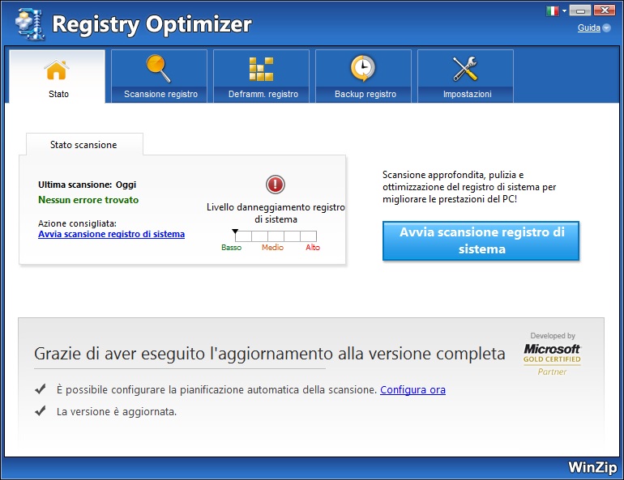Click the Grazie di aver eseguito l'aggiornamento heading
Image resolution: width=624 pixels, height=480 pixels.
click(269, 354)
